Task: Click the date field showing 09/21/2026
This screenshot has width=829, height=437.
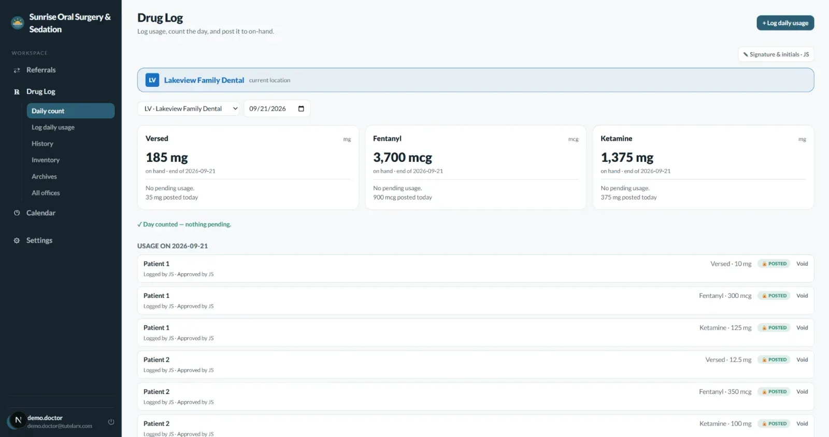Action: 277,109
